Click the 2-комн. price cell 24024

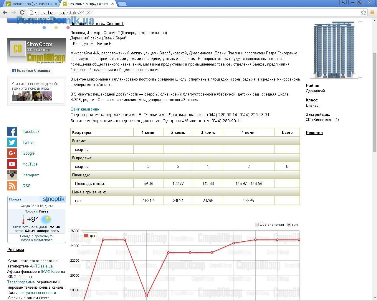178,200
